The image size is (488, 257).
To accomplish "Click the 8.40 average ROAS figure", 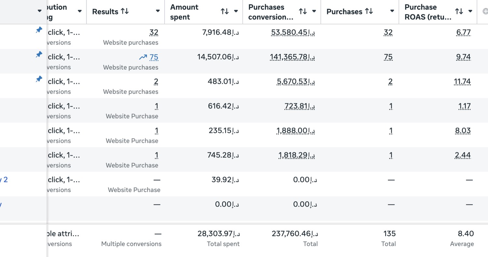I will (466, 234).
